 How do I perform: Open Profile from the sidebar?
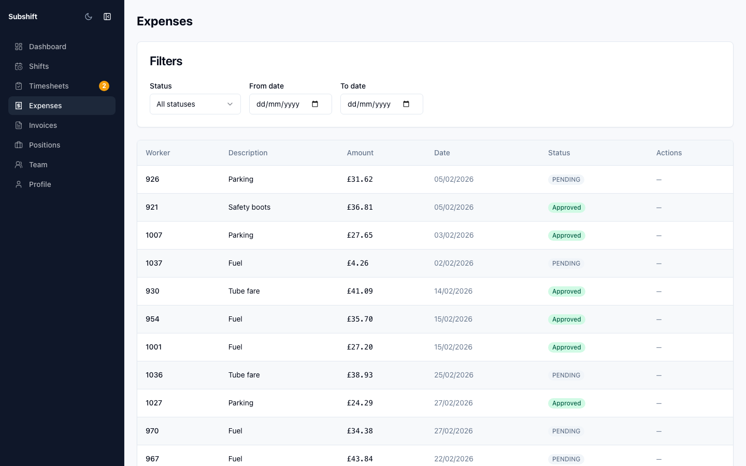coord(62,184)
